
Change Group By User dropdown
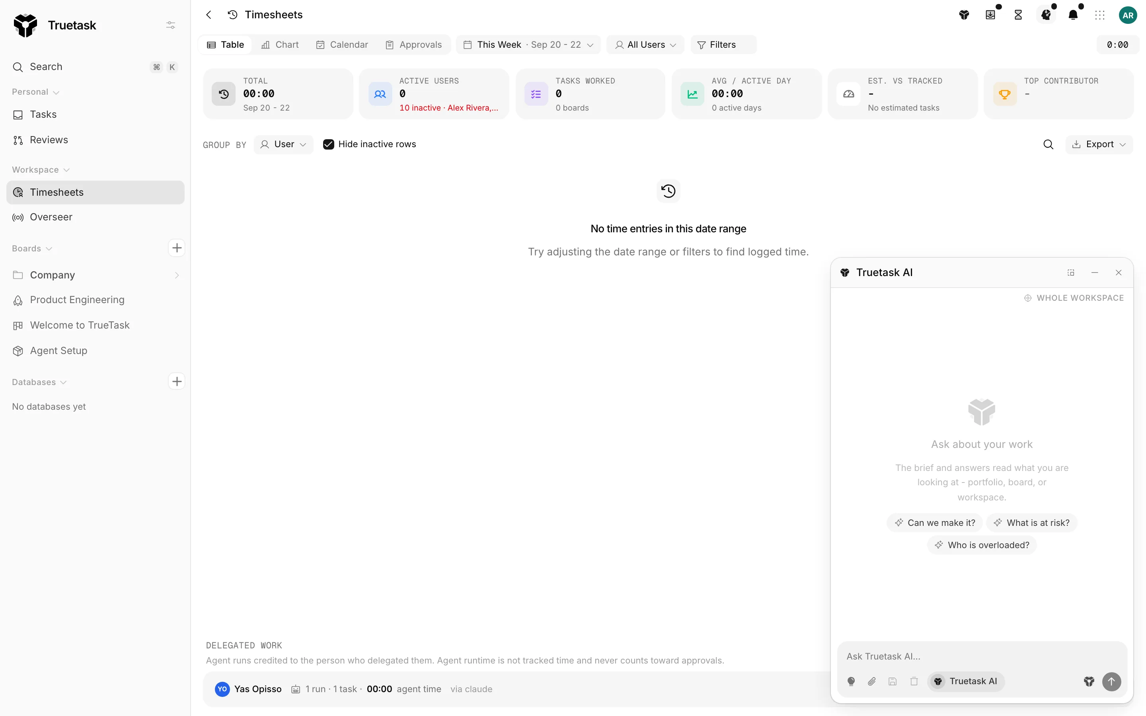(284, 144)
